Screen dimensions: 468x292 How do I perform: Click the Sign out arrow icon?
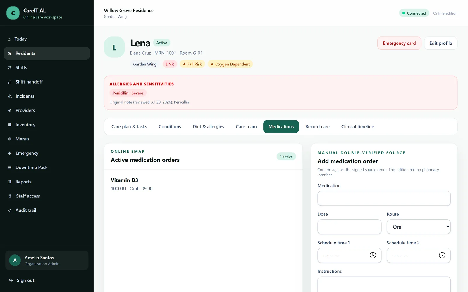point(11,280)
